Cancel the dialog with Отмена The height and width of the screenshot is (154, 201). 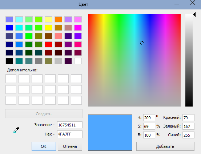pyautogui.click(x=70, y=146)
